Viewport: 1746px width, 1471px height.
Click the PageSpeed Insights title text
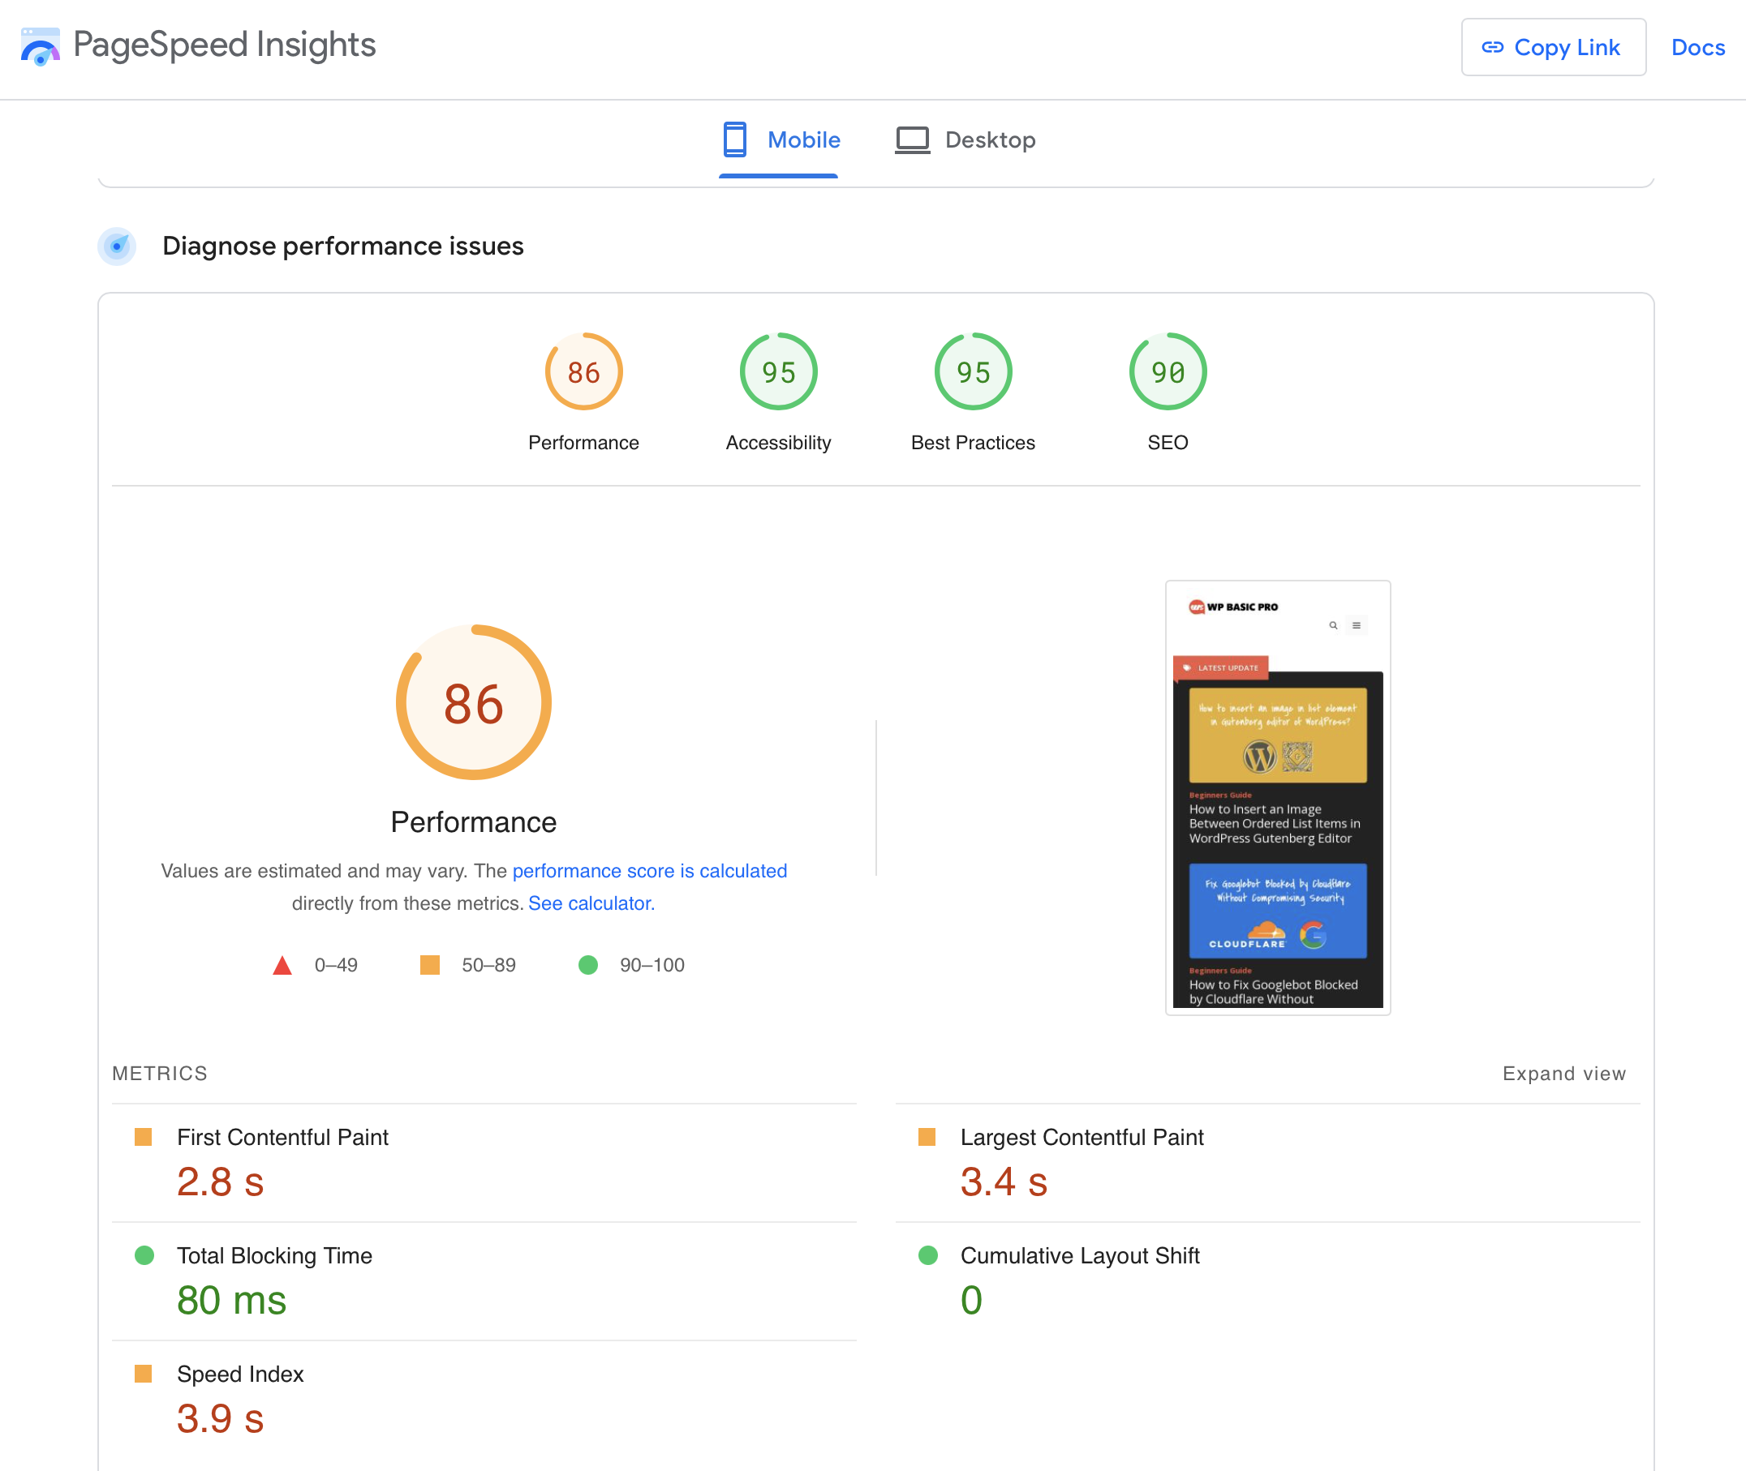(x=225, y=45)
